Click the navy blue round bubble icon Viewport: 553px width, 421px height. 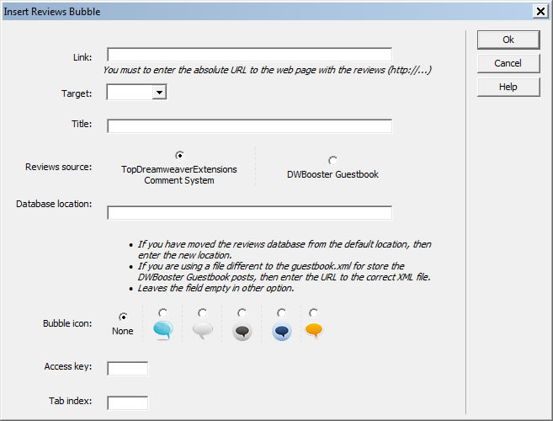[x=282, y=331]
